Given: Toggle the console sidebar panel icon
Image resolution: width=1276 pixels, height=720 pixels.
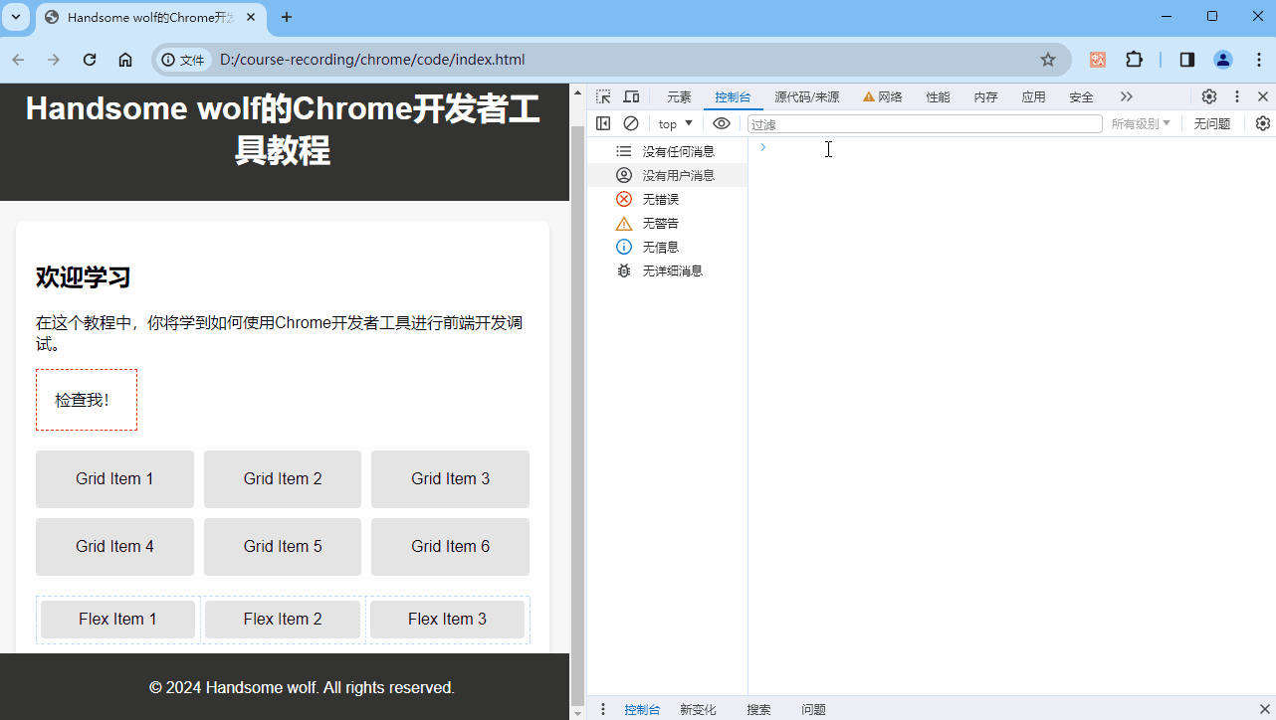Looking at the screenshot, I should point(603,123).
